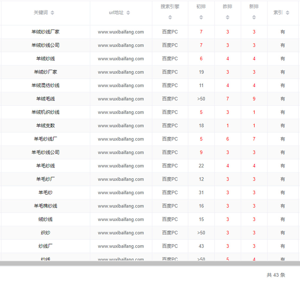300x283 pixels.
Task: Open URL link in 羊绒纱线厂家 row
Action: pyautogui.click(x=121, y=32)
